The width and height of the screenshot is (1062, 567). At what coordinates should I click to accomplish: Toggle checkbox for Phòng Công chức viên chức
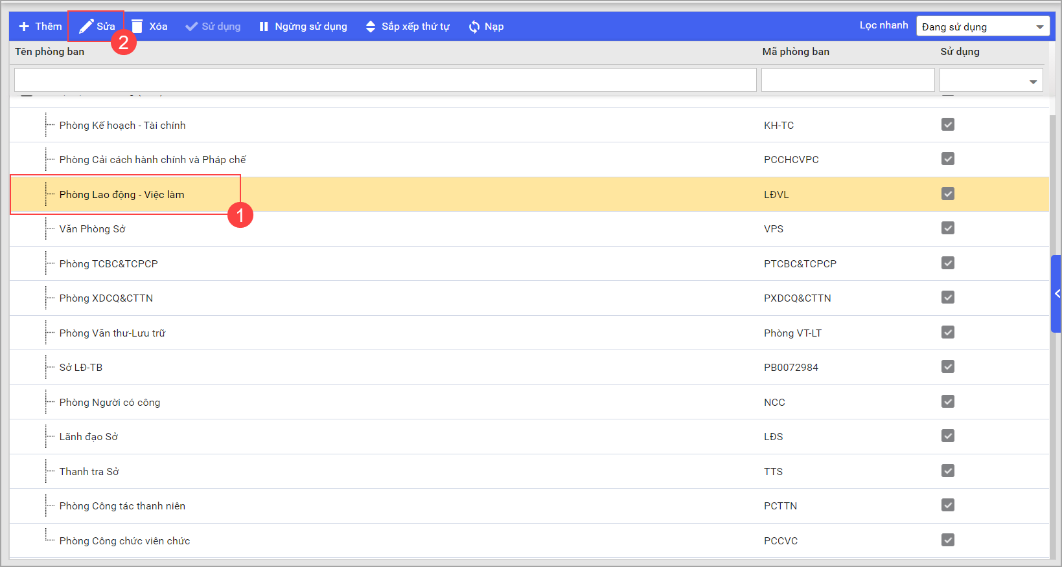[948, 540]
